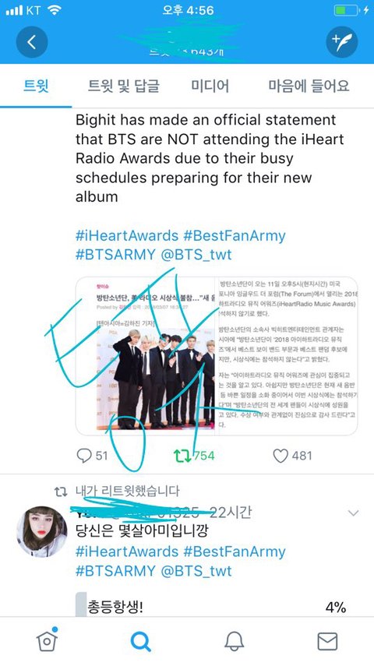Go to the Home tab icon
Image resolution: width=374 pixels, height=666 pixels.
tap(48, 641)
